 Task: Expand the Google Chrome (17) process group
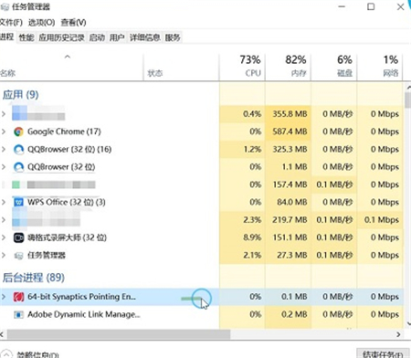(4, 132)
